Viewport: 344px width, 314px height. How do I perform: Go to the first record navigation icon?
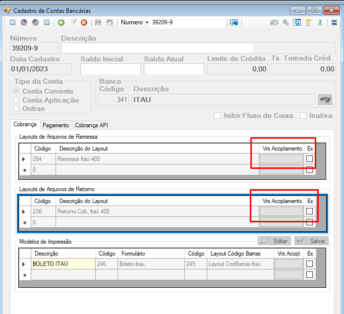click(12, 22)
